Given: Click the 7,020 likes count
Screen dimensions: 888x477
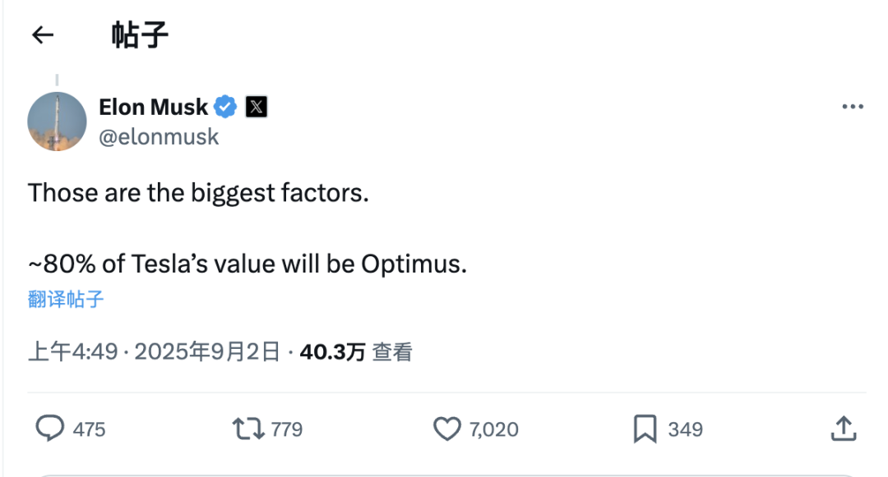Looking at the screenshot, I should [494, 429].
